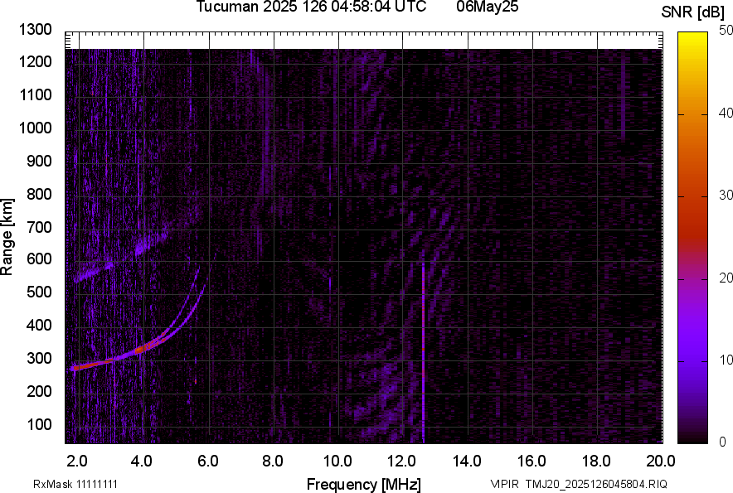Click the colorbar tick label '10'
Image resolution: width=733 pixels, height=493 pixels.
tap(726, 360)
